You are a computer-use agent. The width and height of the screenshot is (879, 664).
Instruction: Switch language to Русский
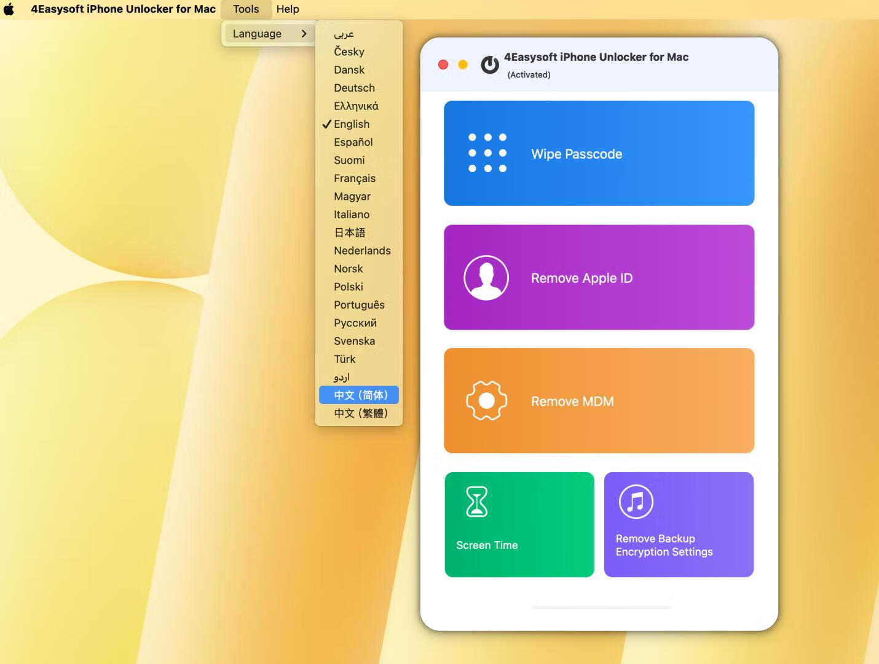coord(359,323)
